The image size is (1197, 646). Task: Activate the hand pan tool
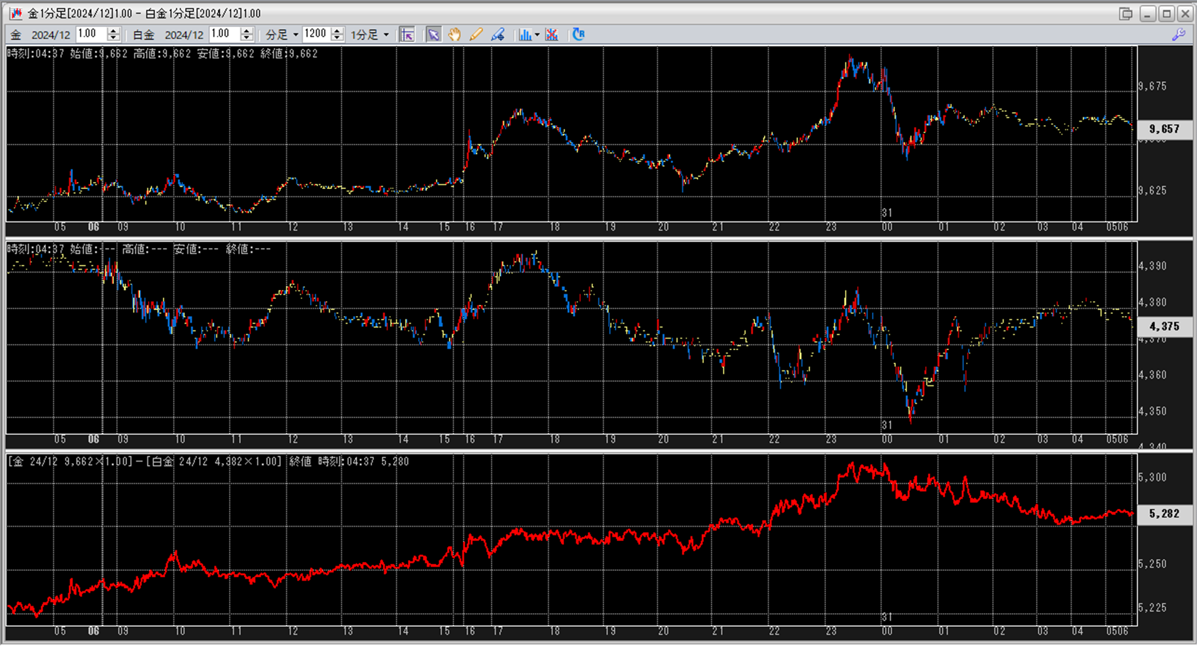(x=454, y=35)
